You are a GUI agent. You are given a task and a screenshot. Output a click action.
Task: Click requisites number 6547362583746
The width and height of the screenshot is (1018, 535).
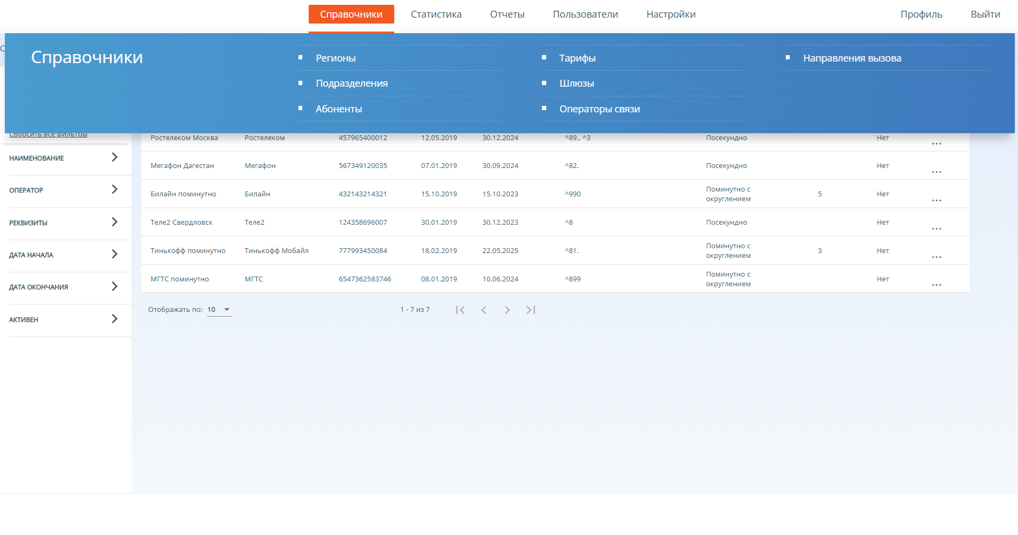click(365, 279)
